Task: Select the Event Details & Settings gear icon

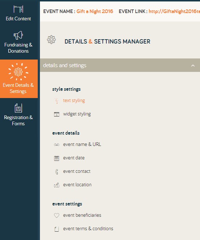Action: 19,72
